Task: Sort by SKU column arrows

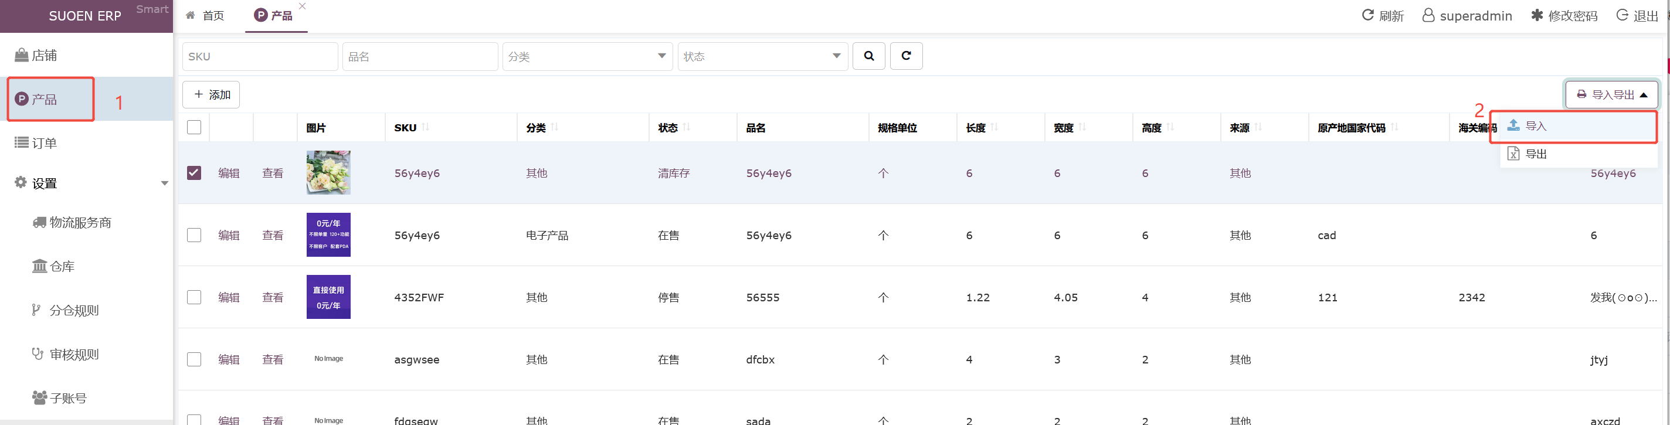Action: click(425, 127)
